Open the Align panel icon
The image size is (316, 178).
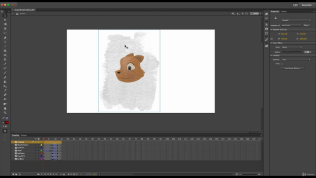coord(267,24)
